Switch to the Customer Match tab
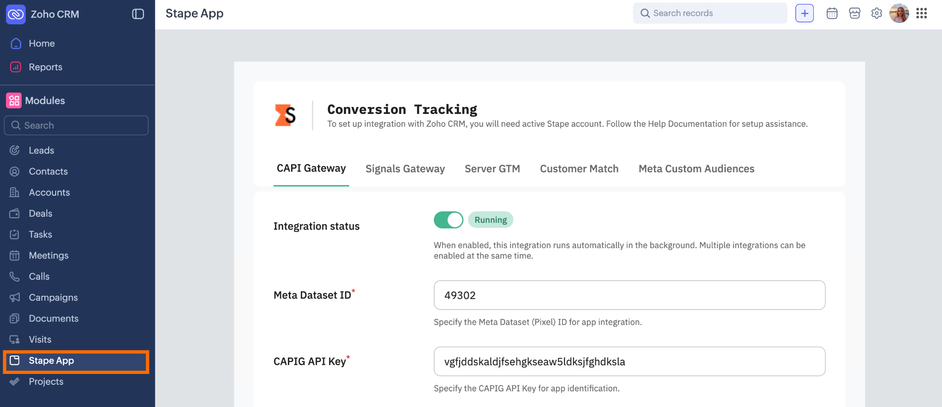The height and width of the screenshot is (407, 942). (x=579, y=169)
